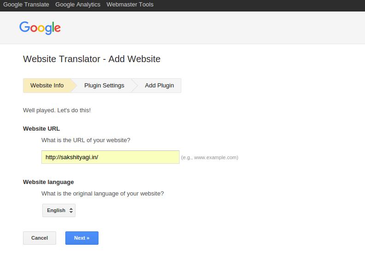This screenshot has height=259, width=365.
Task: Click the language dropdown up-down arrows
Action: point(71,210)
